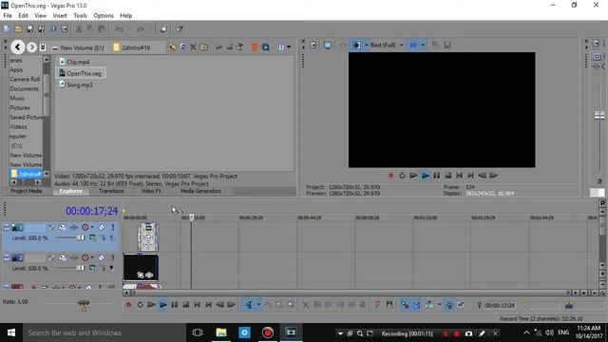
Task: Toggle Automatic Crossfades in timeline toolbar
Action: [416, 305]
